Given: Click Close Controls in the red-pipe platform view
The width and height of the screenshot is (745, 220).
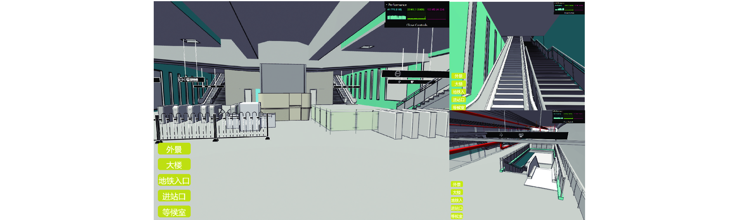Looking at the screenshot, I should pyautogui.click(x=569, y=122).
